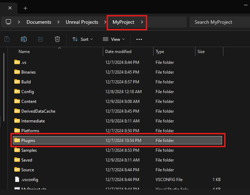Sort by the Name column header
This screenshot has height=195, width=250.
tap(24, 52)
